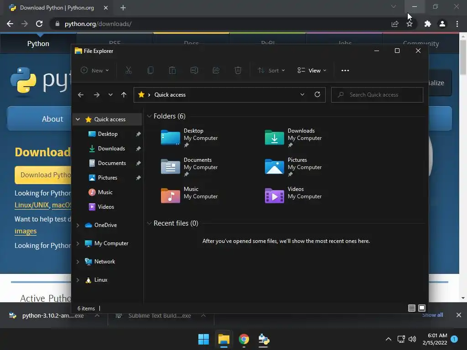Image resolution: width=467 pixels, height=350 pixels.
Task: Open the Sort dropdown in File Explorer
Action: [x=271, y=71]
